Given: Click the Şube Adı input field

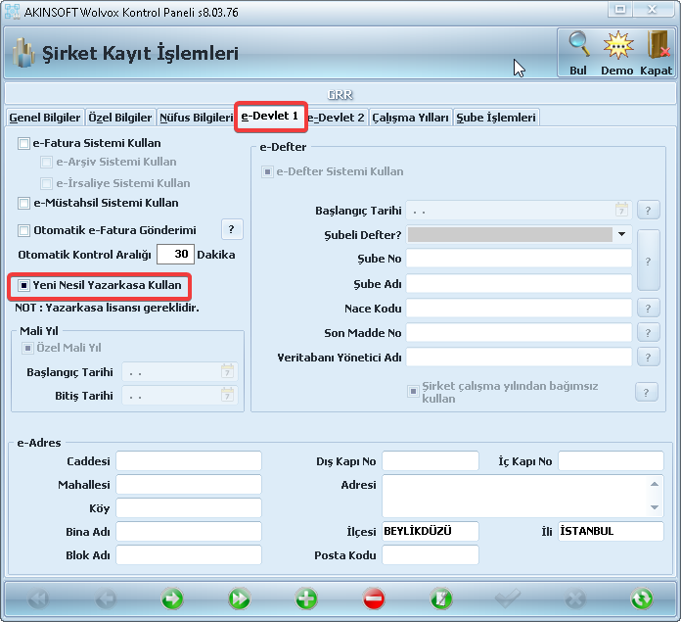Looking at the screenshot, I should (x=519, y=283).
